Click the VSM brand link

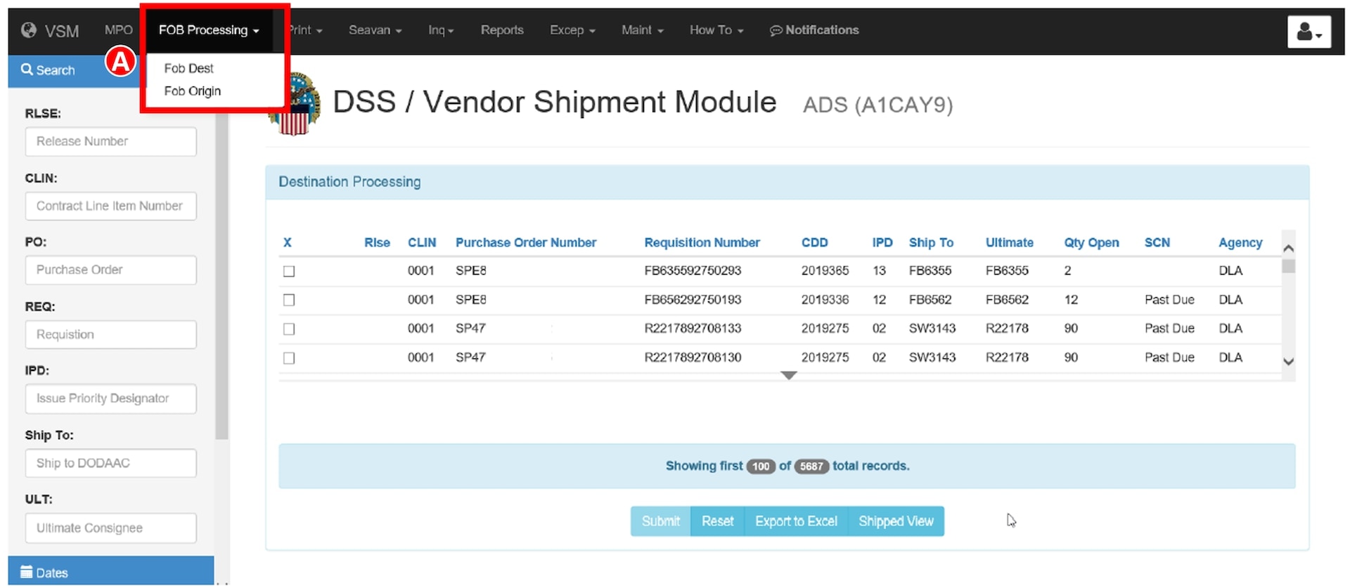coord(50,30)
